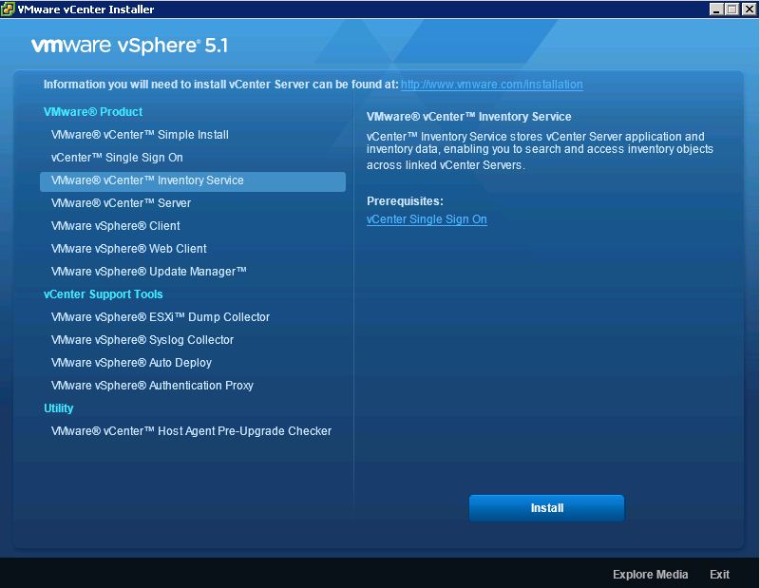Open the vCenter Single Sign On prerequisite link

pos(427,219)
